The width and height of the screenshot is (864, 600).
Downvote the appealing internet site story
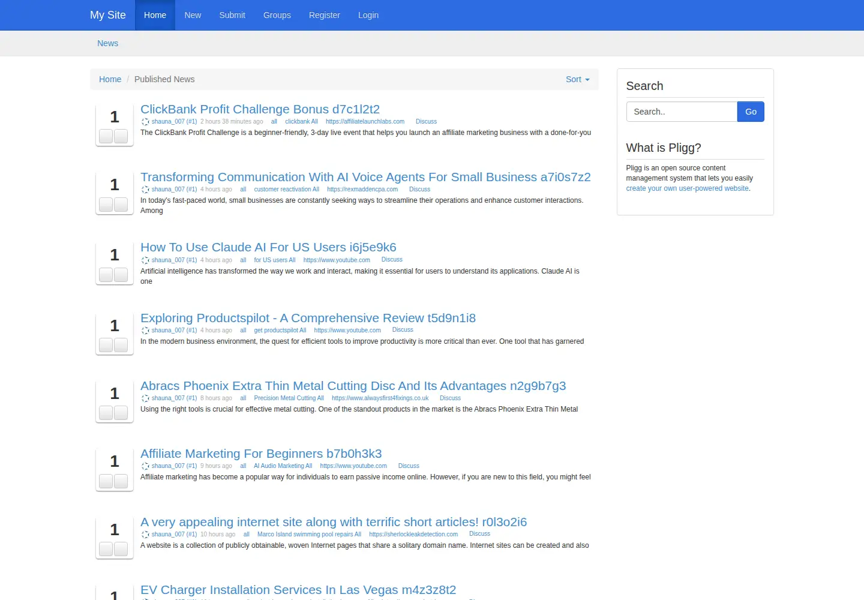click(121, 549)
